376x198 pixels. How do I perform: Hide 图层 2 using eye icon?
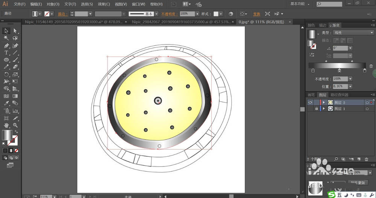(310, 102)
